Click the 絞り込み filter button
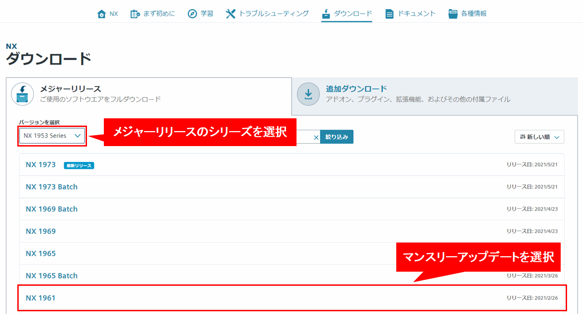The width and height of the screenshot is (583, 314). click(x=337, y=137)
